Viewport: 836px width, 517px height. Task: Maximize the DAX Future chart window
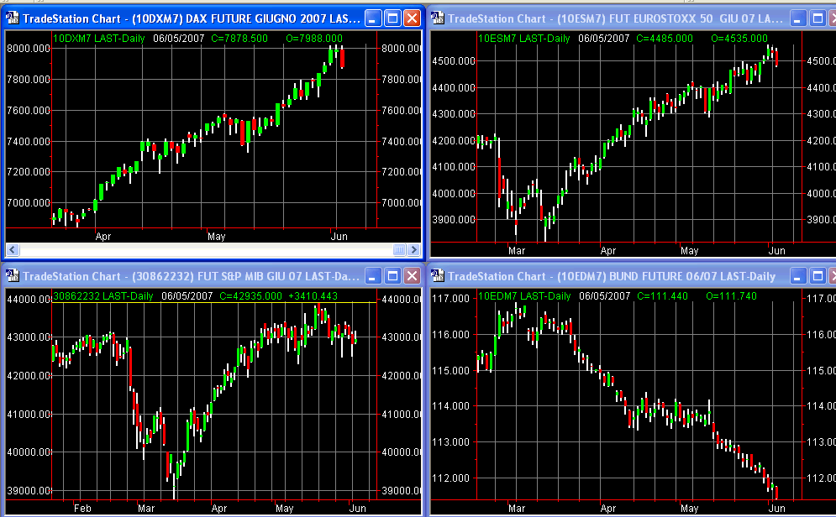tap(392, 18)
